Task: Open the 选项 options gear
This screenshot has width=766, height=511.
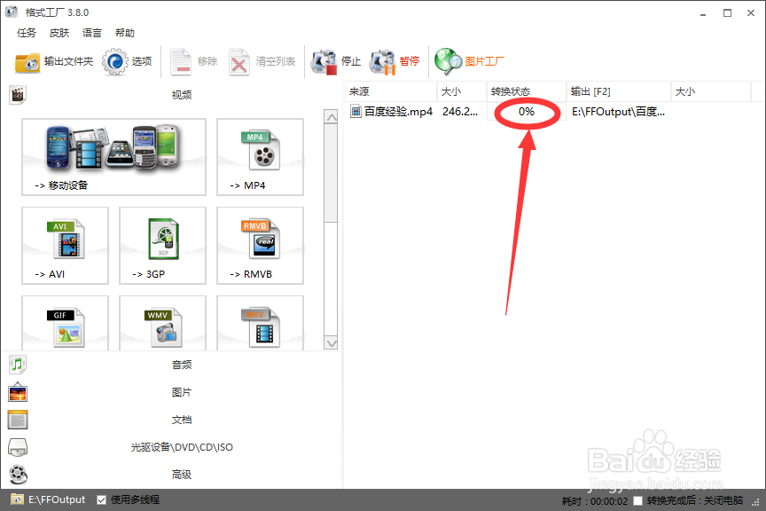Action: coord(127,61)
